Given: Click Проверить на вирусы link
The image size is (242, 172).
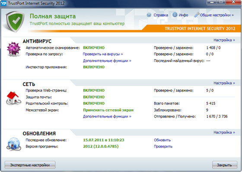Looking at the screenshot, I should coord(103,54).
